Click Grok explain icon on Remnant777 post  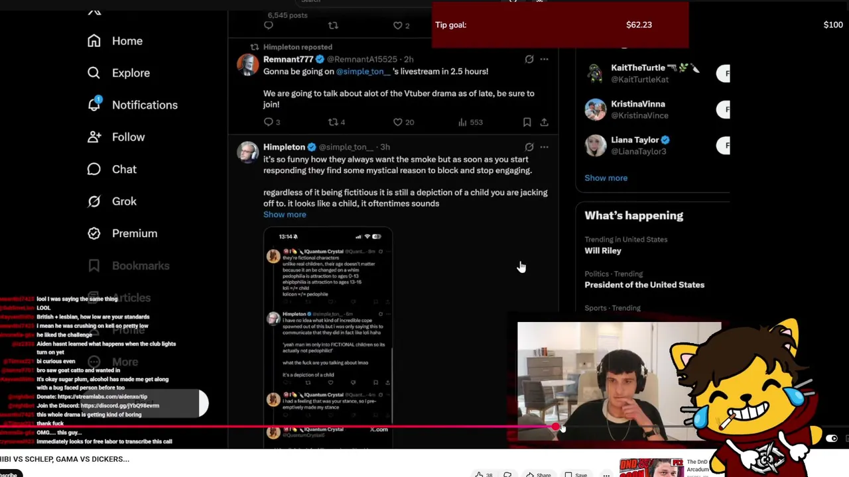click(x=529, y=59)
